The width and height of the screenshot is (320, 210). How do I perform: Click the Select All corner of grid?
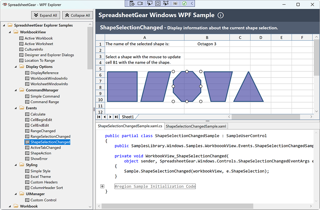point(100,38)
